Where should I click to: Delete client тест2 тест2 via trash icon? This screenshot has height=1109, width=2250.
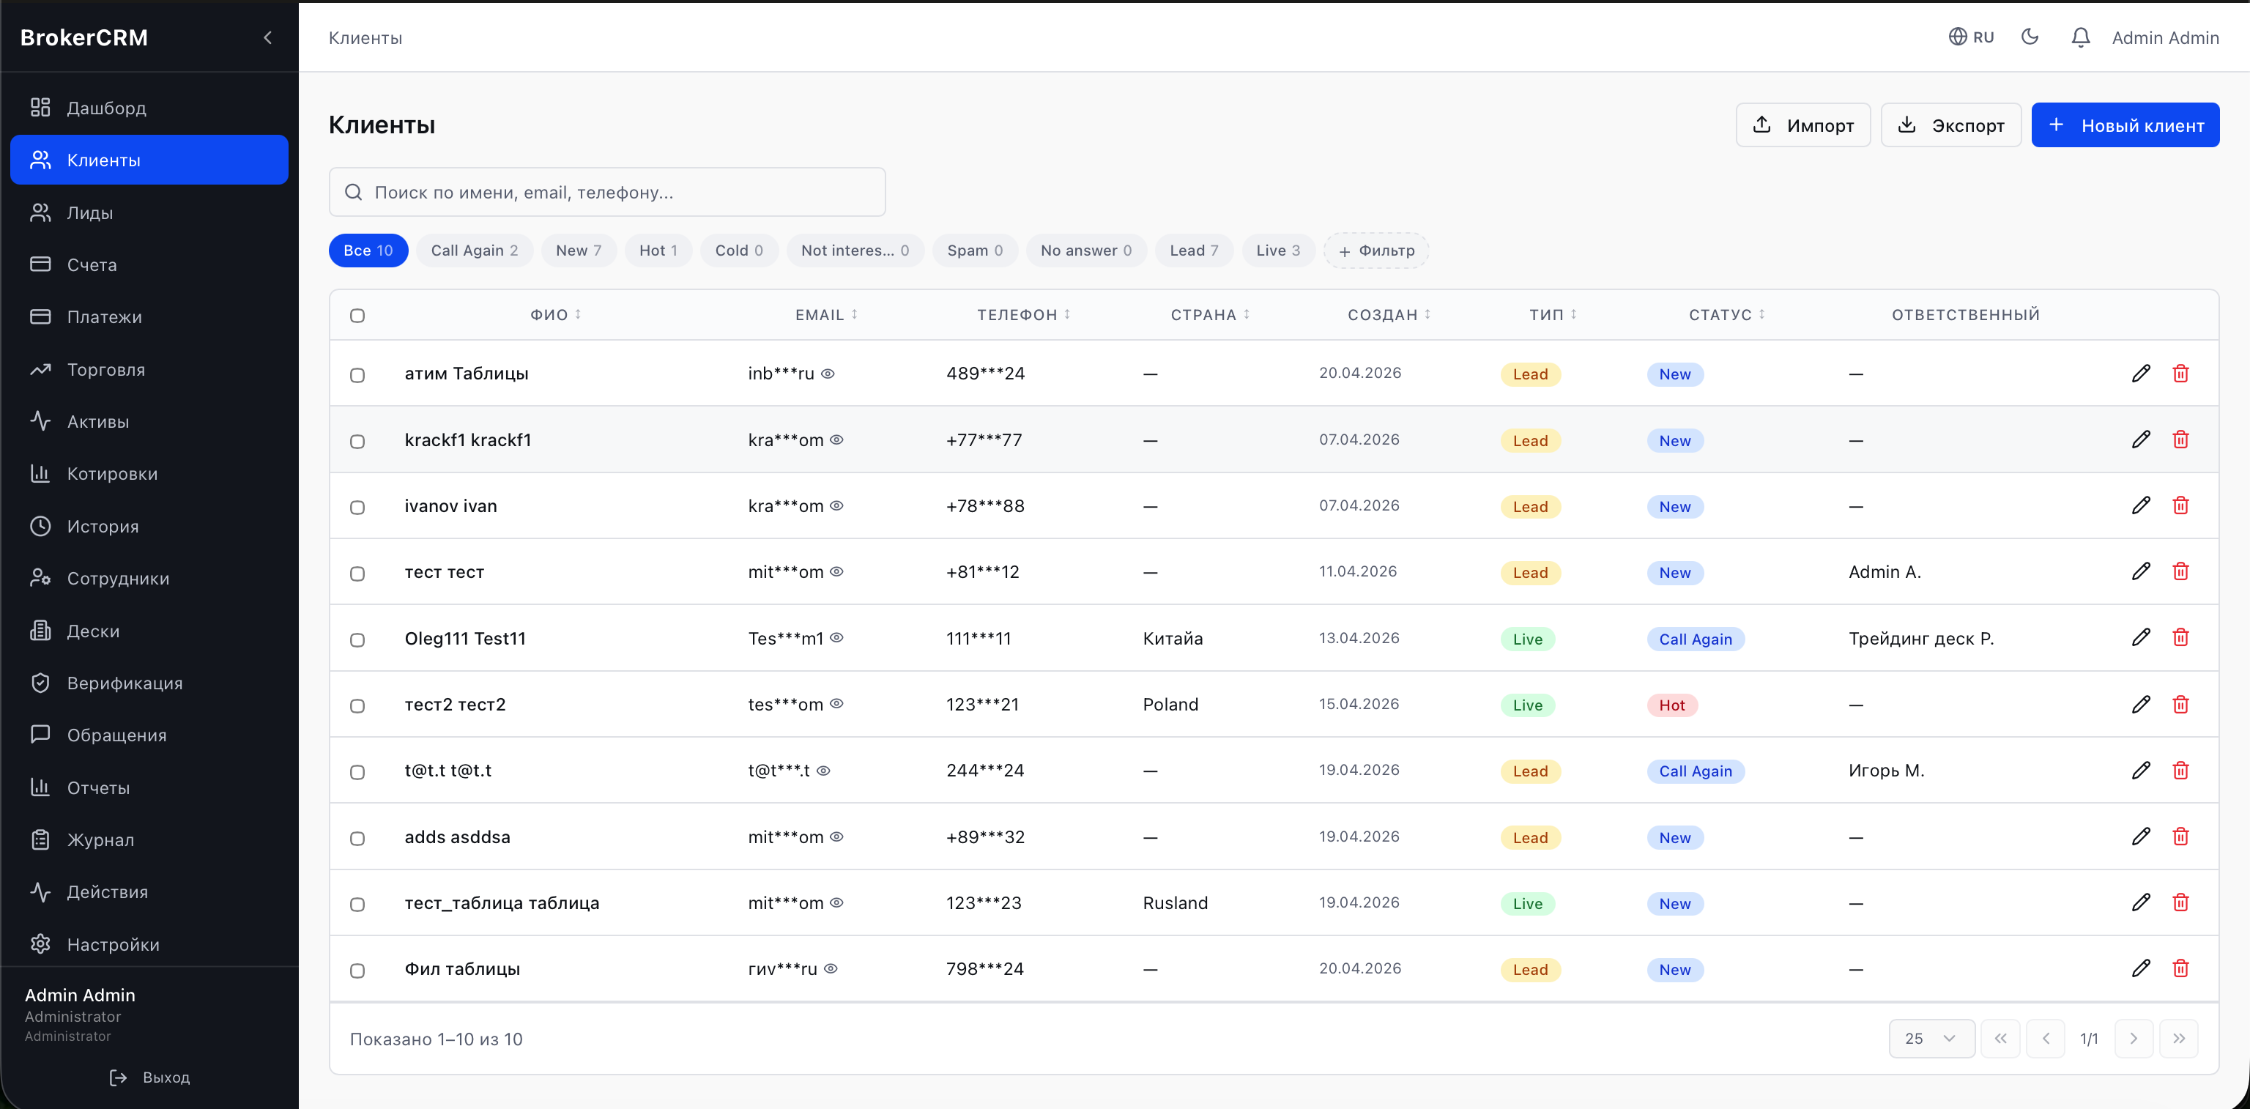click(2181, 704)
